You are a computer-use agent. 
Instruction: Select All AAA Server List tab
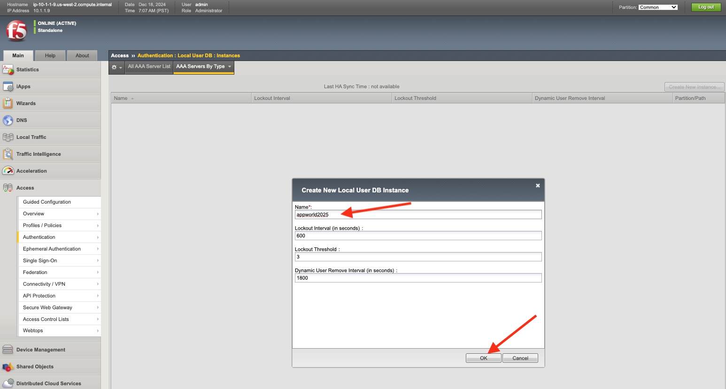point(149,67)
